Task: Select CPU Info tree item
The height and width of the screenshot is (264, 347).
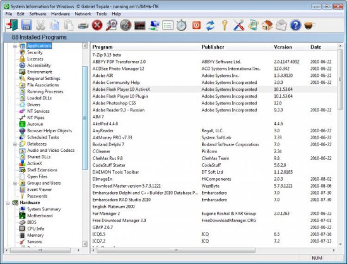Action: [x=36, y=228]
